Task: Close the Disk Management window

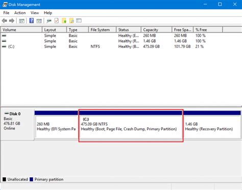Action: point(235,5)
